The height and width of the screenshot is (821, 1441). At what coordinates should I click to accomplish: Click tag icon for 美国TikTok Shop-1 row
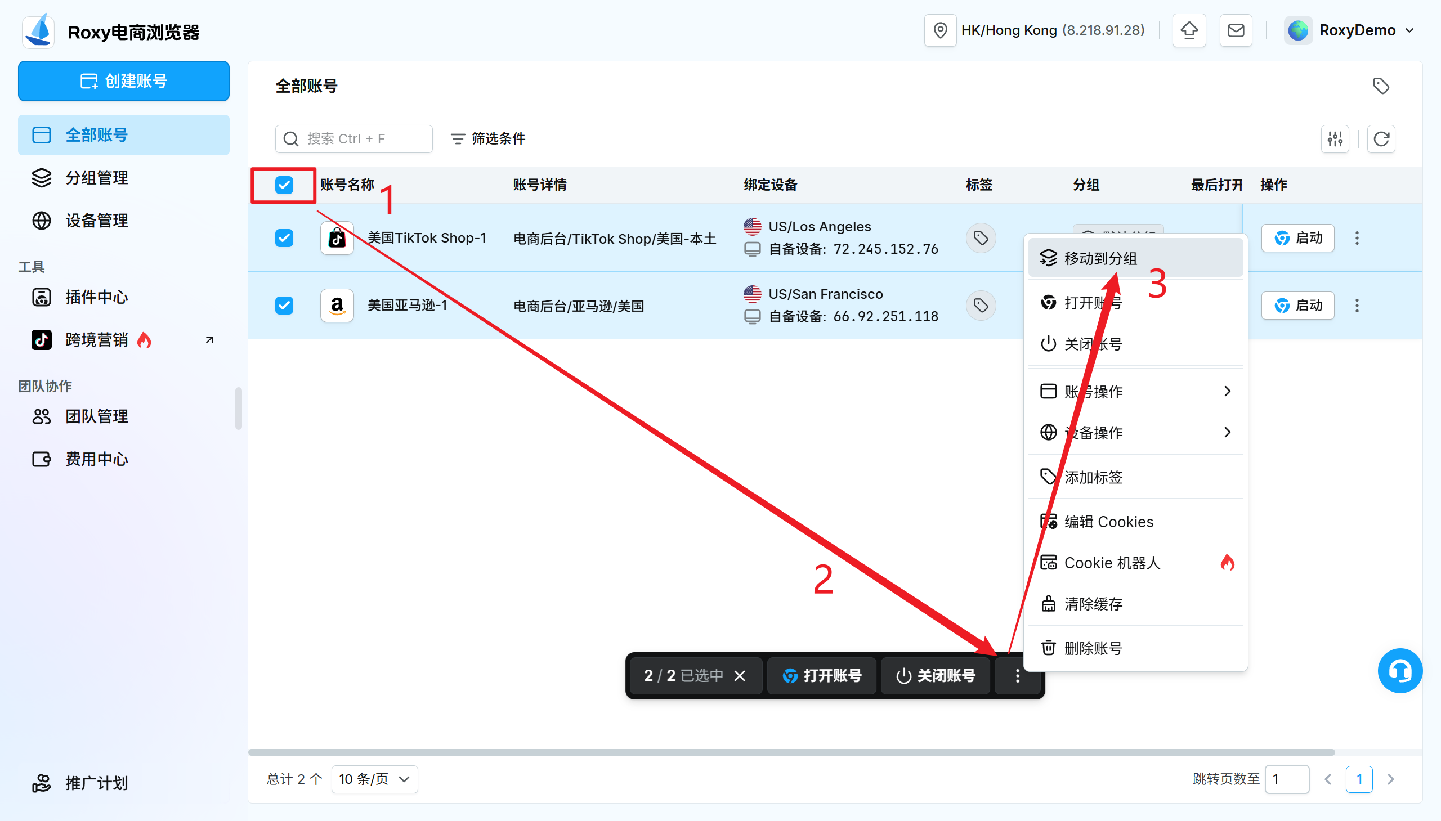(981, 238)
